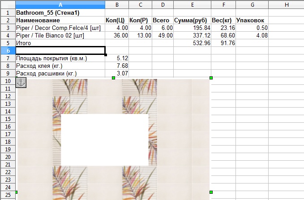Select column B header
The image size is (304, 200).
(x=117, y=4)
